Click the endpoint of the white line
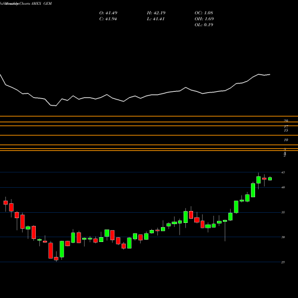The height and width of the screenshot is (298, 298). (270, 74)
